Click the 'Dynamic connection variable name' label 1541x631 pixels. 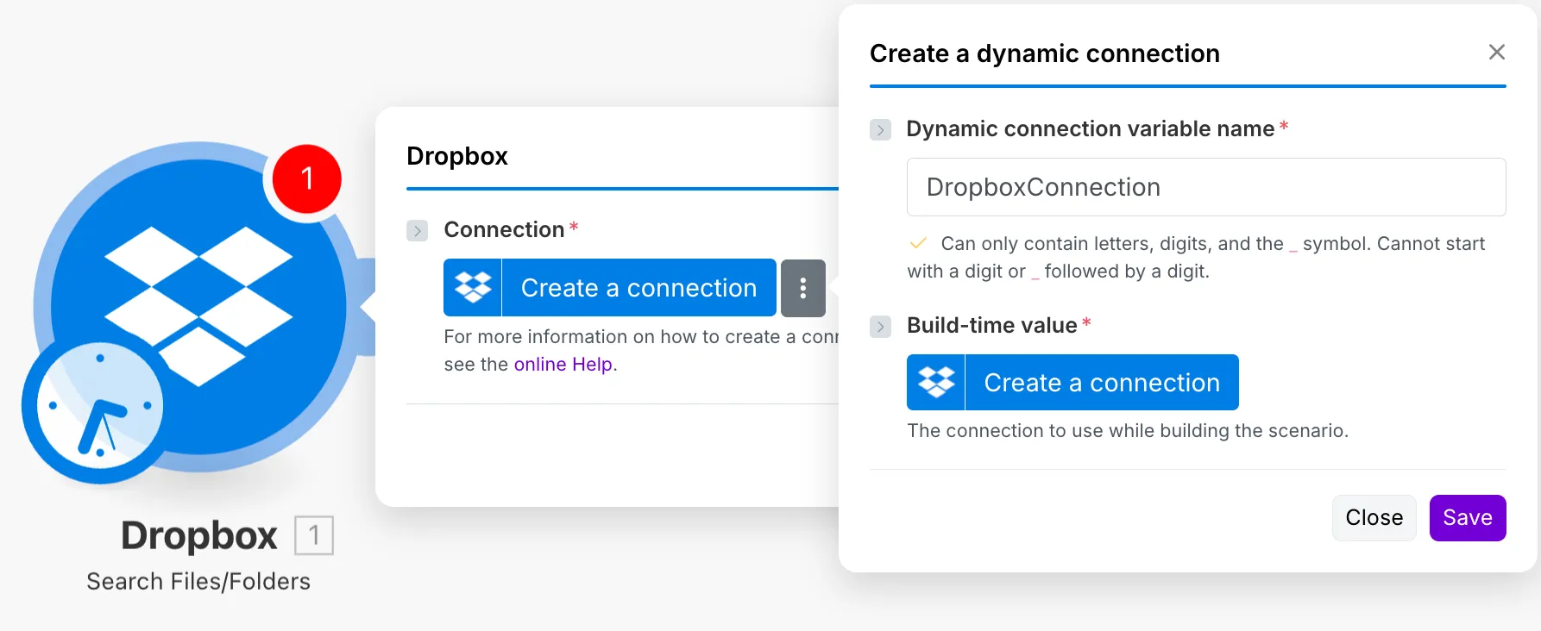click(x=1091, y=129)
